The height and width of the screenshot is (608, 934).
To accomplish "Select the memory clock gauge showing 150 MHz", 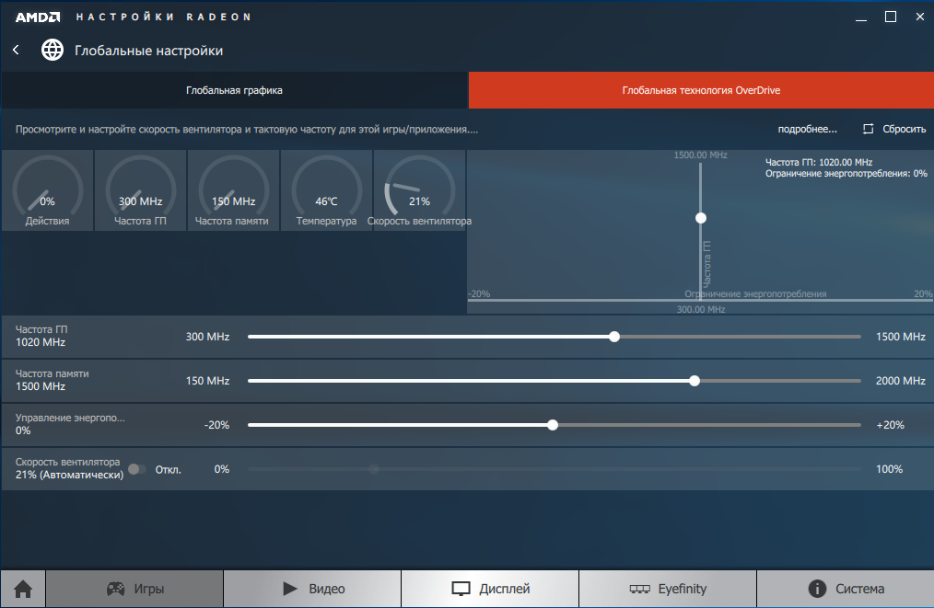I will pos(233,190).
